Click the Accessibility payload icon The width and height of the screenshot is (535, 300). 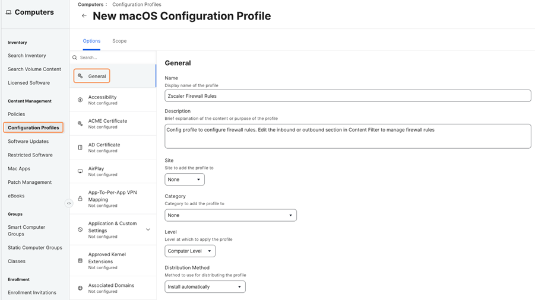[80, 100]
